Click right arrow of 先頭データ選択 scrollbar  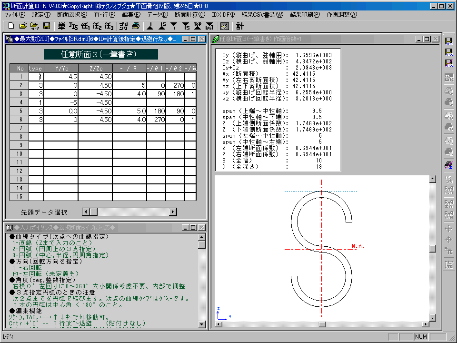[x=173, y=212]
